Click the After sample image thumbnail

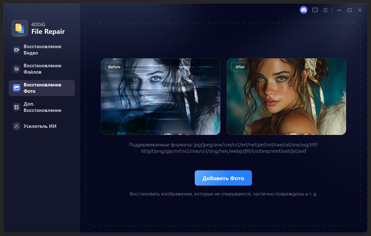coord(286,97)
